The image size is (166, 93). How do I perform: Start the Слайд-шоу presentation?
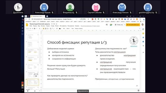[119, 25]
